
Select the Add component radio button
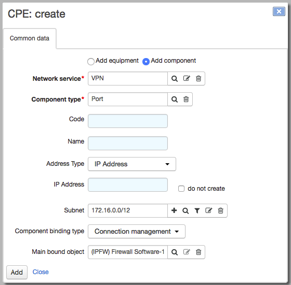[146, 62]
